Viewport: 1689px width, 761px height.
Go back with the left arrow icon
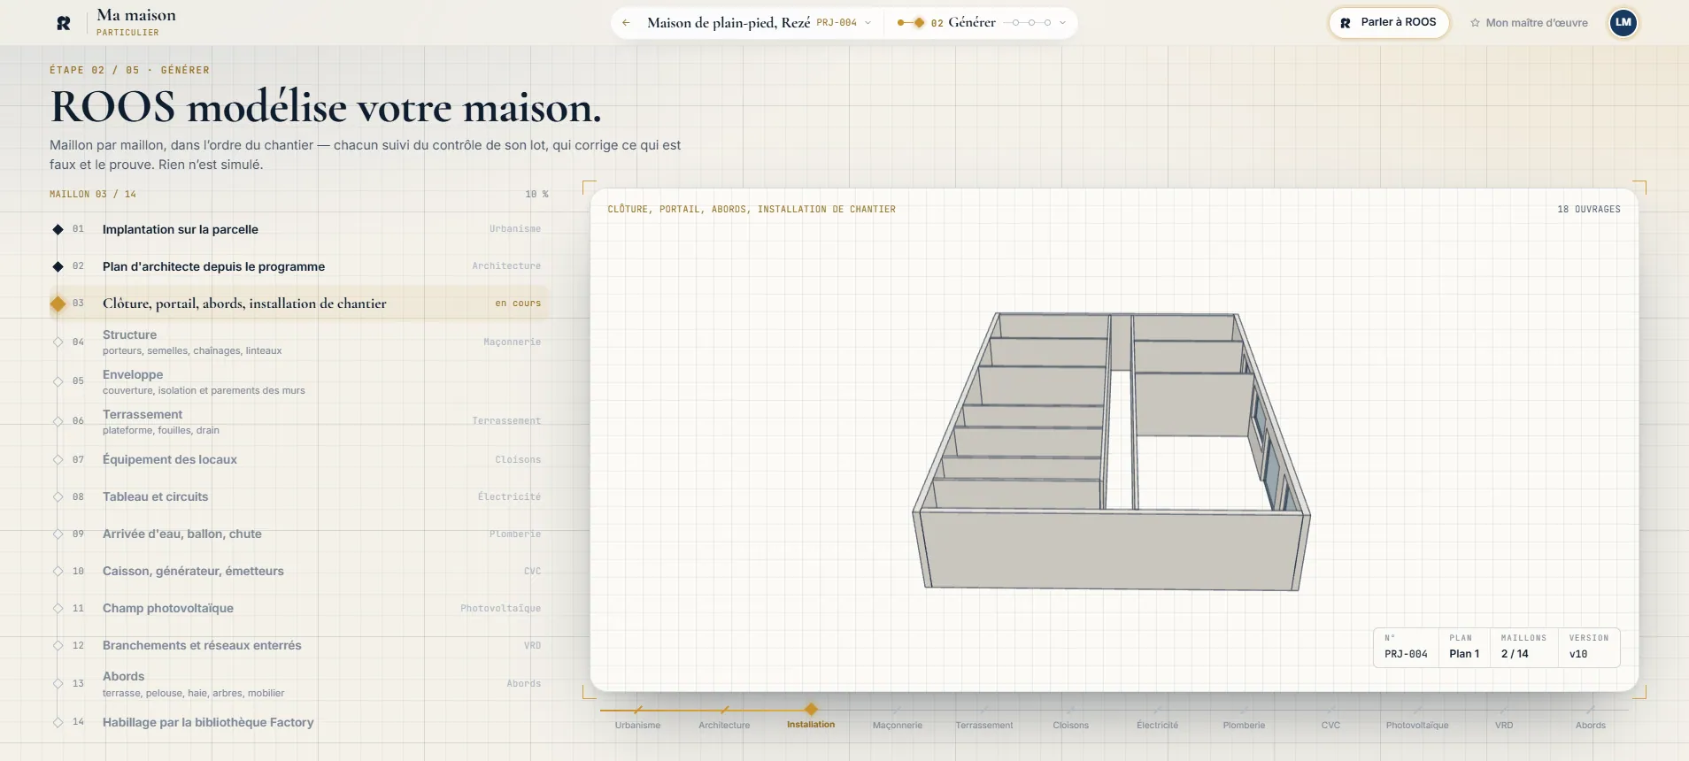[x=626, y=23]
